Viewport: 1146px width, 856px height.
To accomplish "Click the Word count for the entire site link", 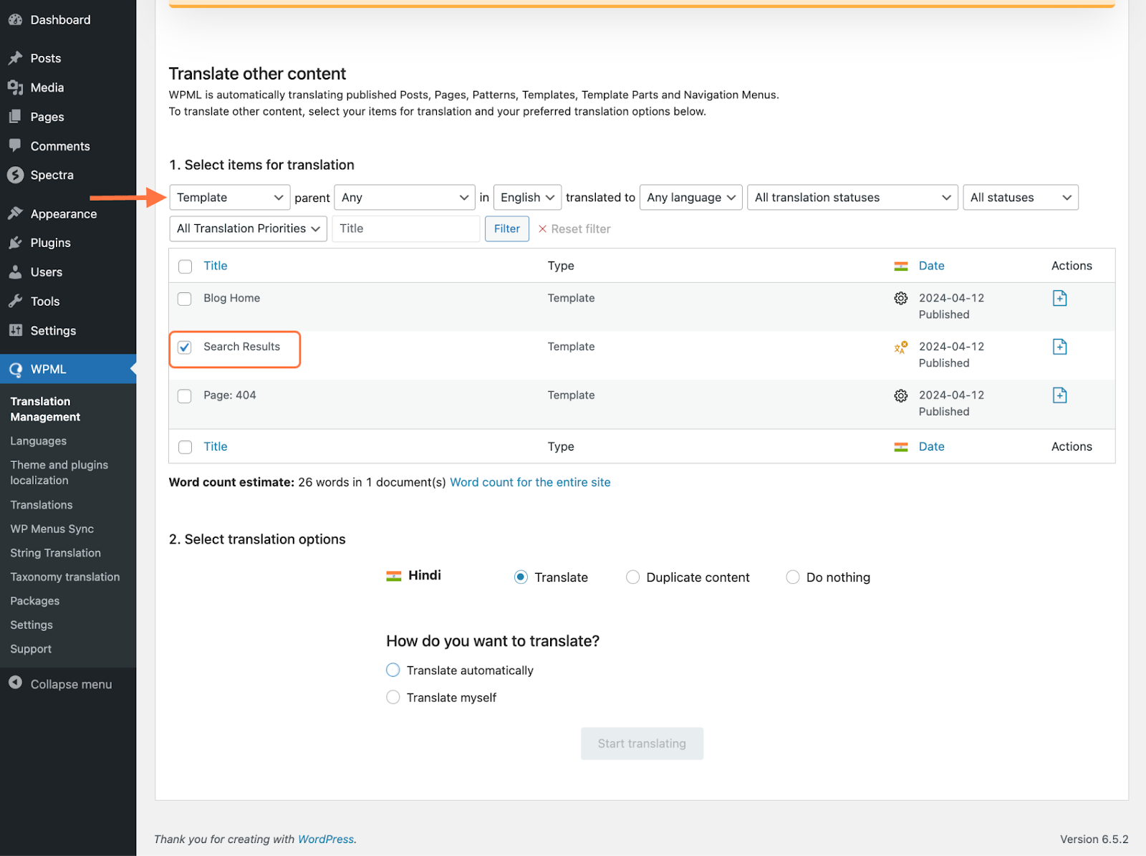I will click(x=529, y=482).
